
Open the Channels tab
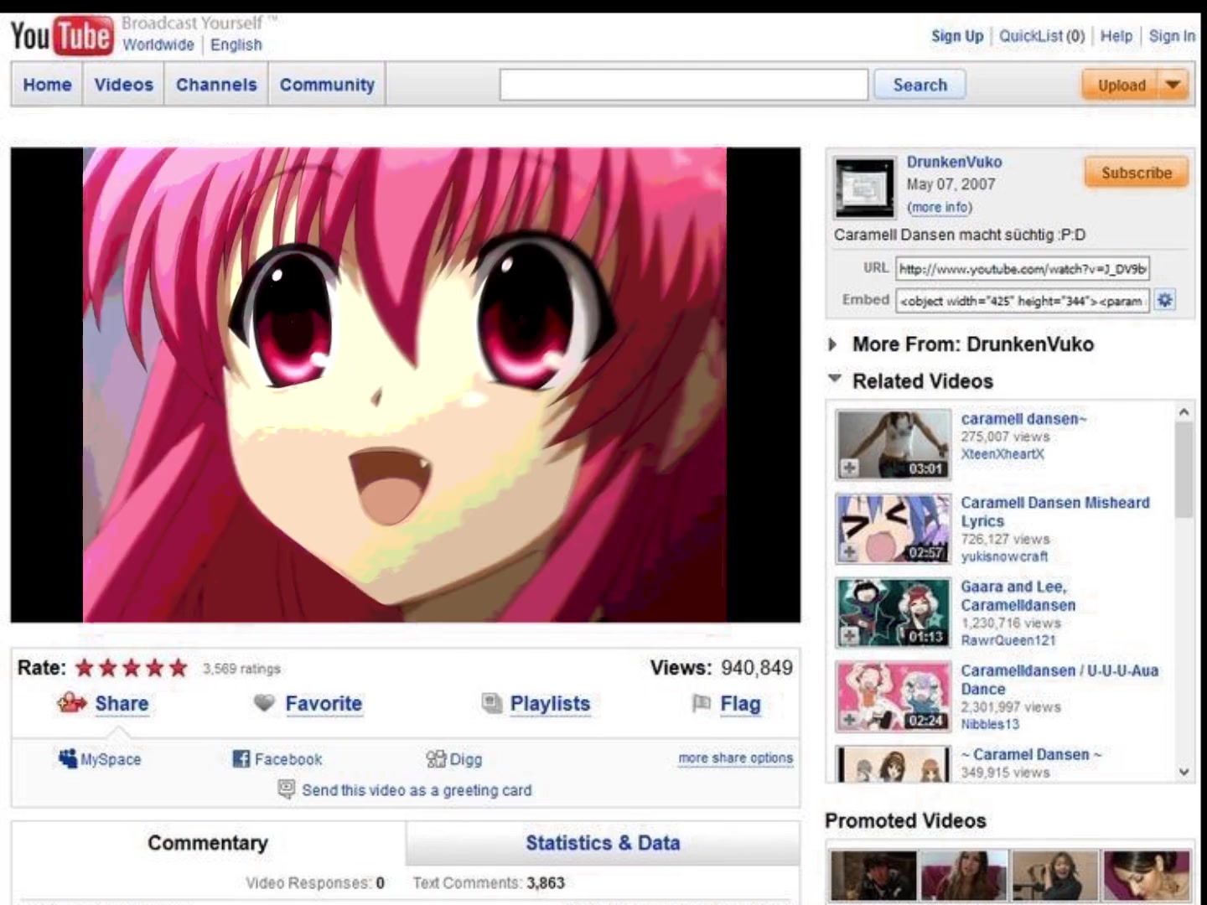coord(216,85)
